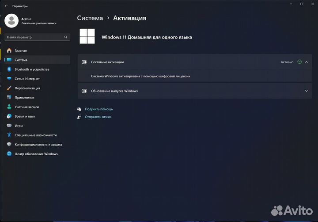Click the Home (Главная) house icon

(x=9, y=50)
